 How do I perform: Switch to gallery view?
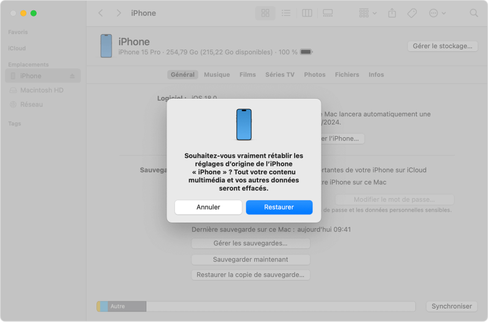pyautogui.click(x=328, y=13)
